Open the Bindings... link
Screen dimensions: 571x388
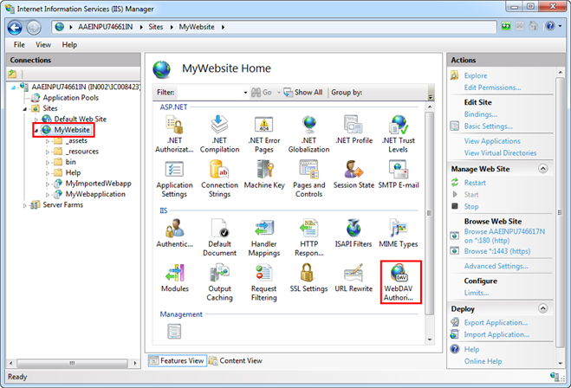pos(480,113)
